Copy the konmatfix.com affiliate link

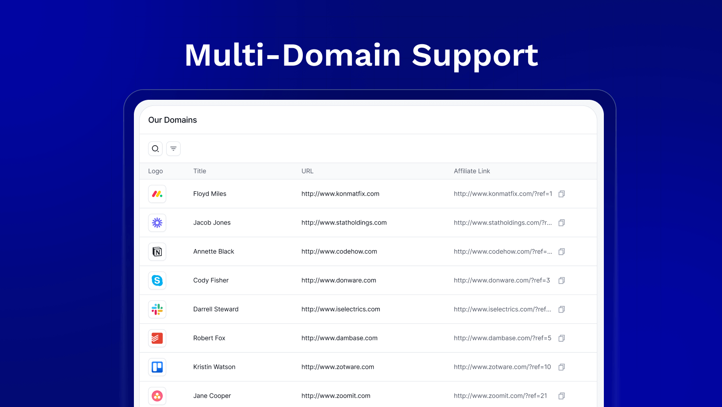pos(561,194)
